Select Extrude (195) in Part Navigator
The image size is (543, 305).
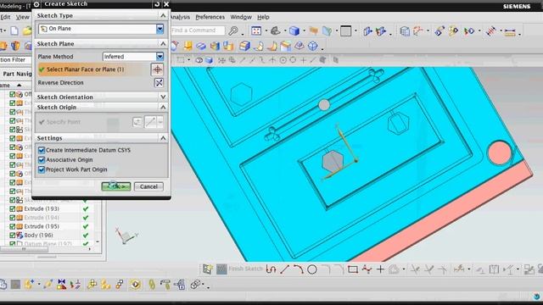pos(42,226)
